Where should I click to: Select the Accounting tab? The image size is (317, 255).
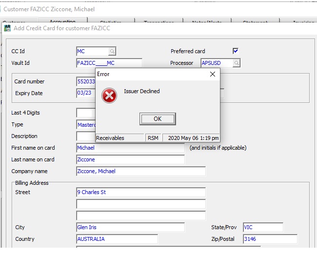[62, 21]
